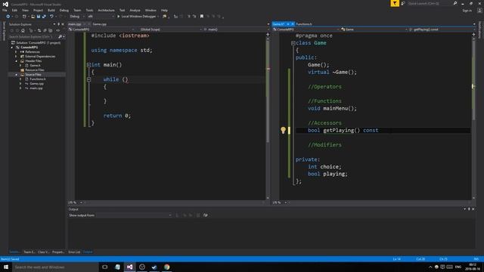Open Visual Studio from the taskbar

[129, 267]
